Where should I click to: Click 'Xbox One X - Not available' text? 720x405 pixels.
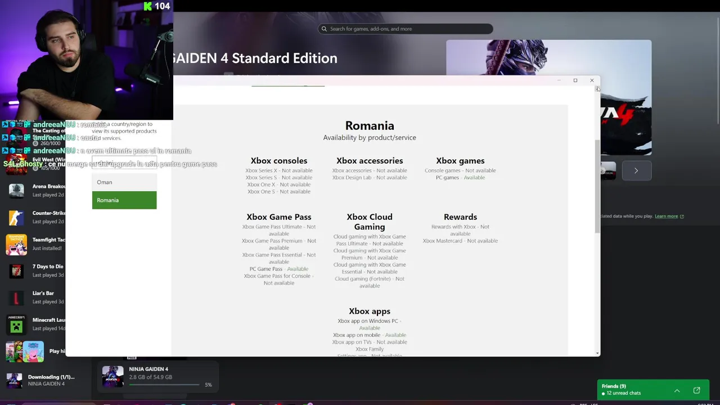[x=279, y=184]
